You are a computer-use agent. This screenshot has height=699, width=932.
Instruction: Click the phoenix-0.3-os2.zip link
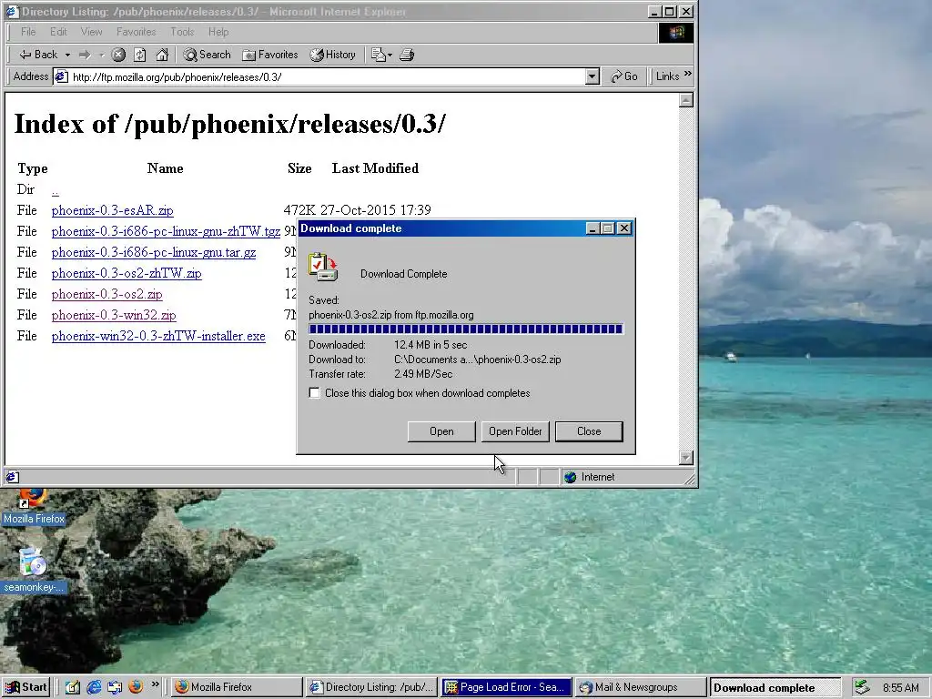point(107,294)
